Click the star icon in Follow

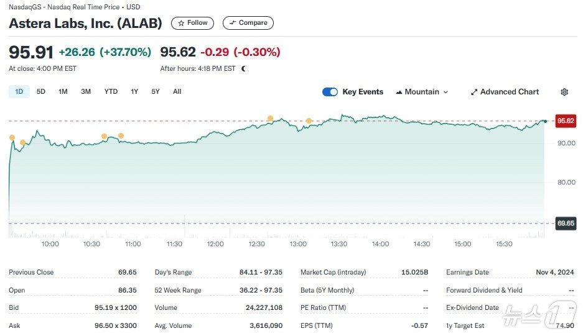[x=181, y=23]
